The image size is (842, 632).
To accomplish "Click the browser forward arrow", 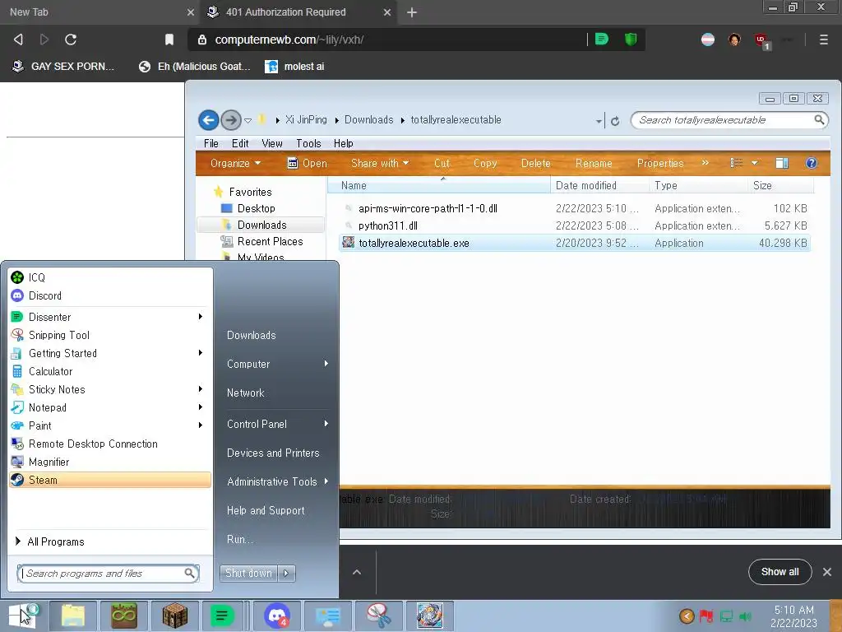I will [x=44, y=39].
